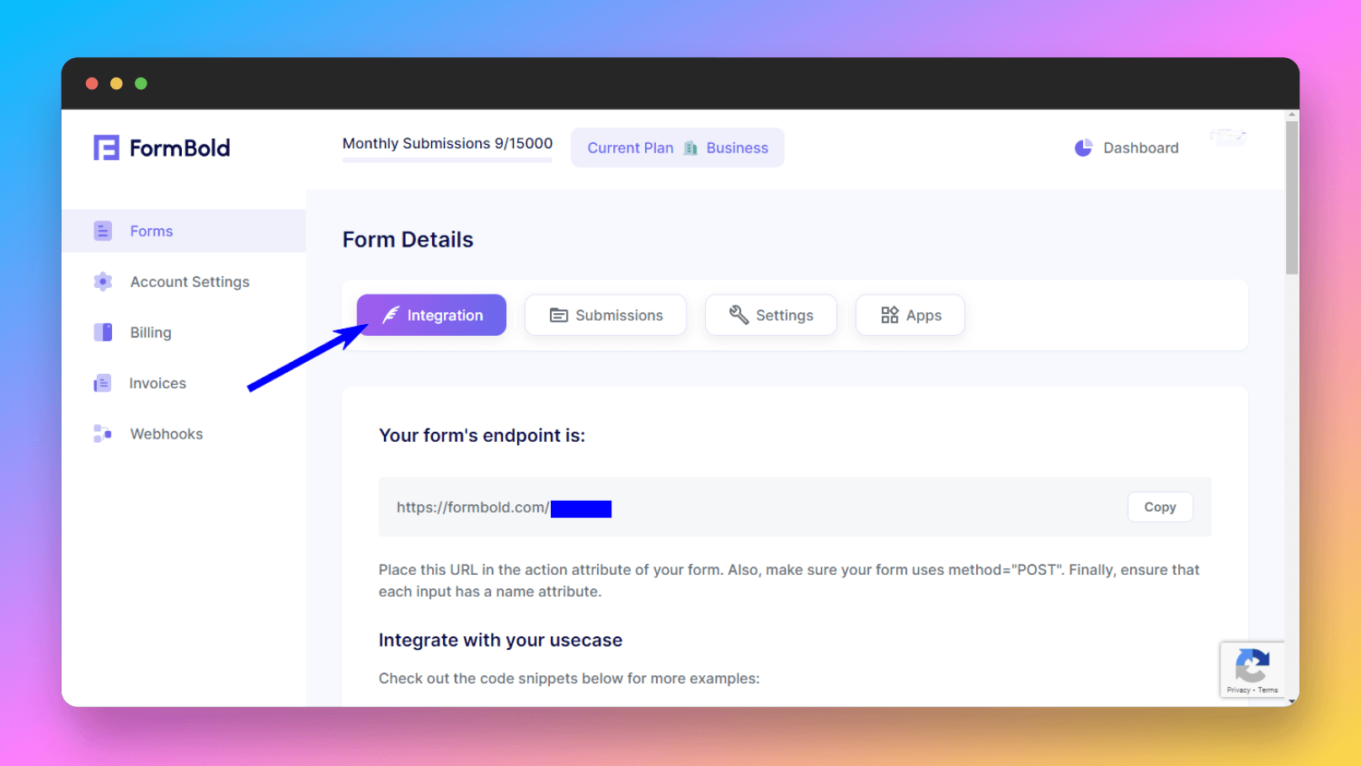Click the Account Settings gear icon
The height and width of the screenshot is (766, 1361).
(x=103, y=282)
